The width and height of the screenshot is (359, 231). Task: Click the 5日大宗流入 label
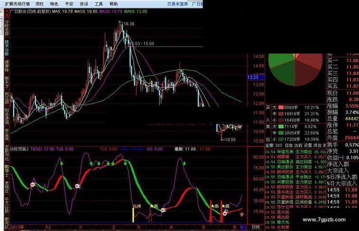tap(342, 183)
